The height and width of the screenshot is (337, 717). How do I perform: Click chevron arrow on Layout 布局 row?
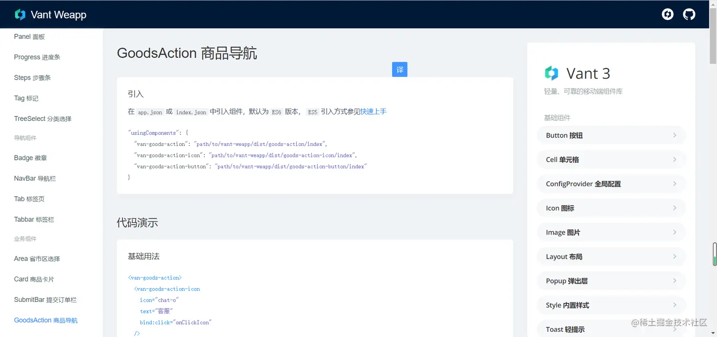pos(674,256)
